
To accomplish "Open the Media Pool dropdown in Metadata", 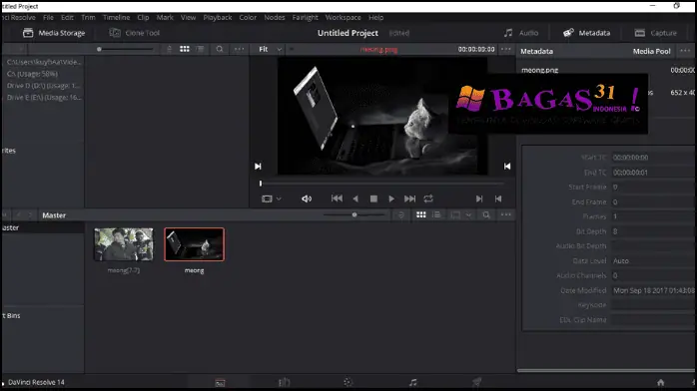I will pyautogui.click(x=651, y=51).
